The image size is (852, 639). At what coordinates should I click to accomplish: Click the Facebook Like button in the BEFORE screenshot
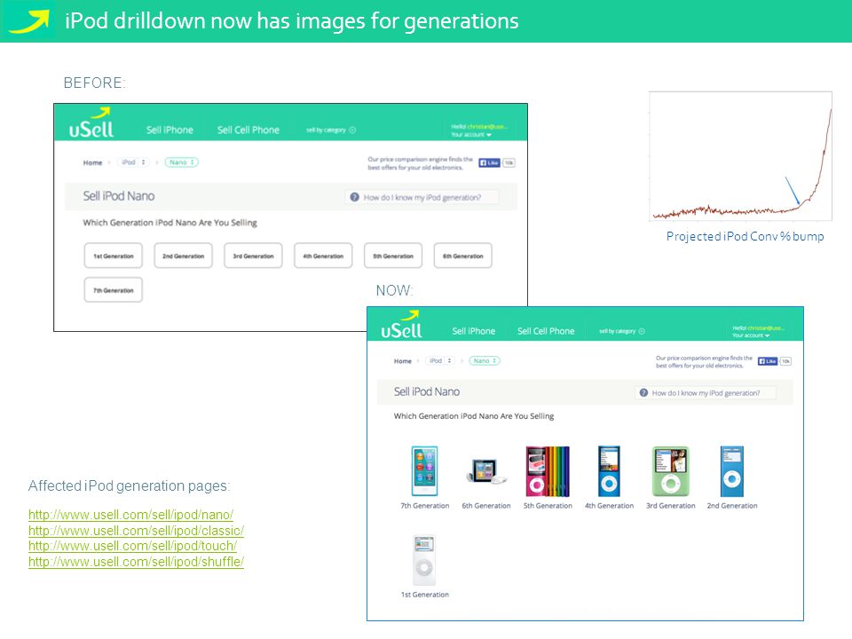click(489, 162)
